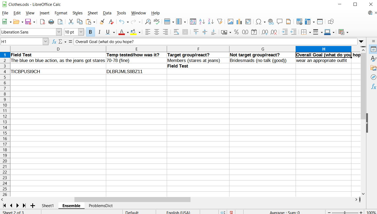Insert a special character with the omega icon
The width and height of the screenshot is (377, 214).
coord(259,22)
